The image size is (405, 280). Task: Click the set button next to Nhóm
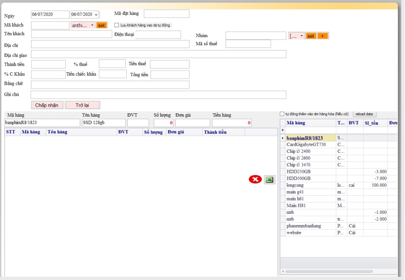point(311,36)
